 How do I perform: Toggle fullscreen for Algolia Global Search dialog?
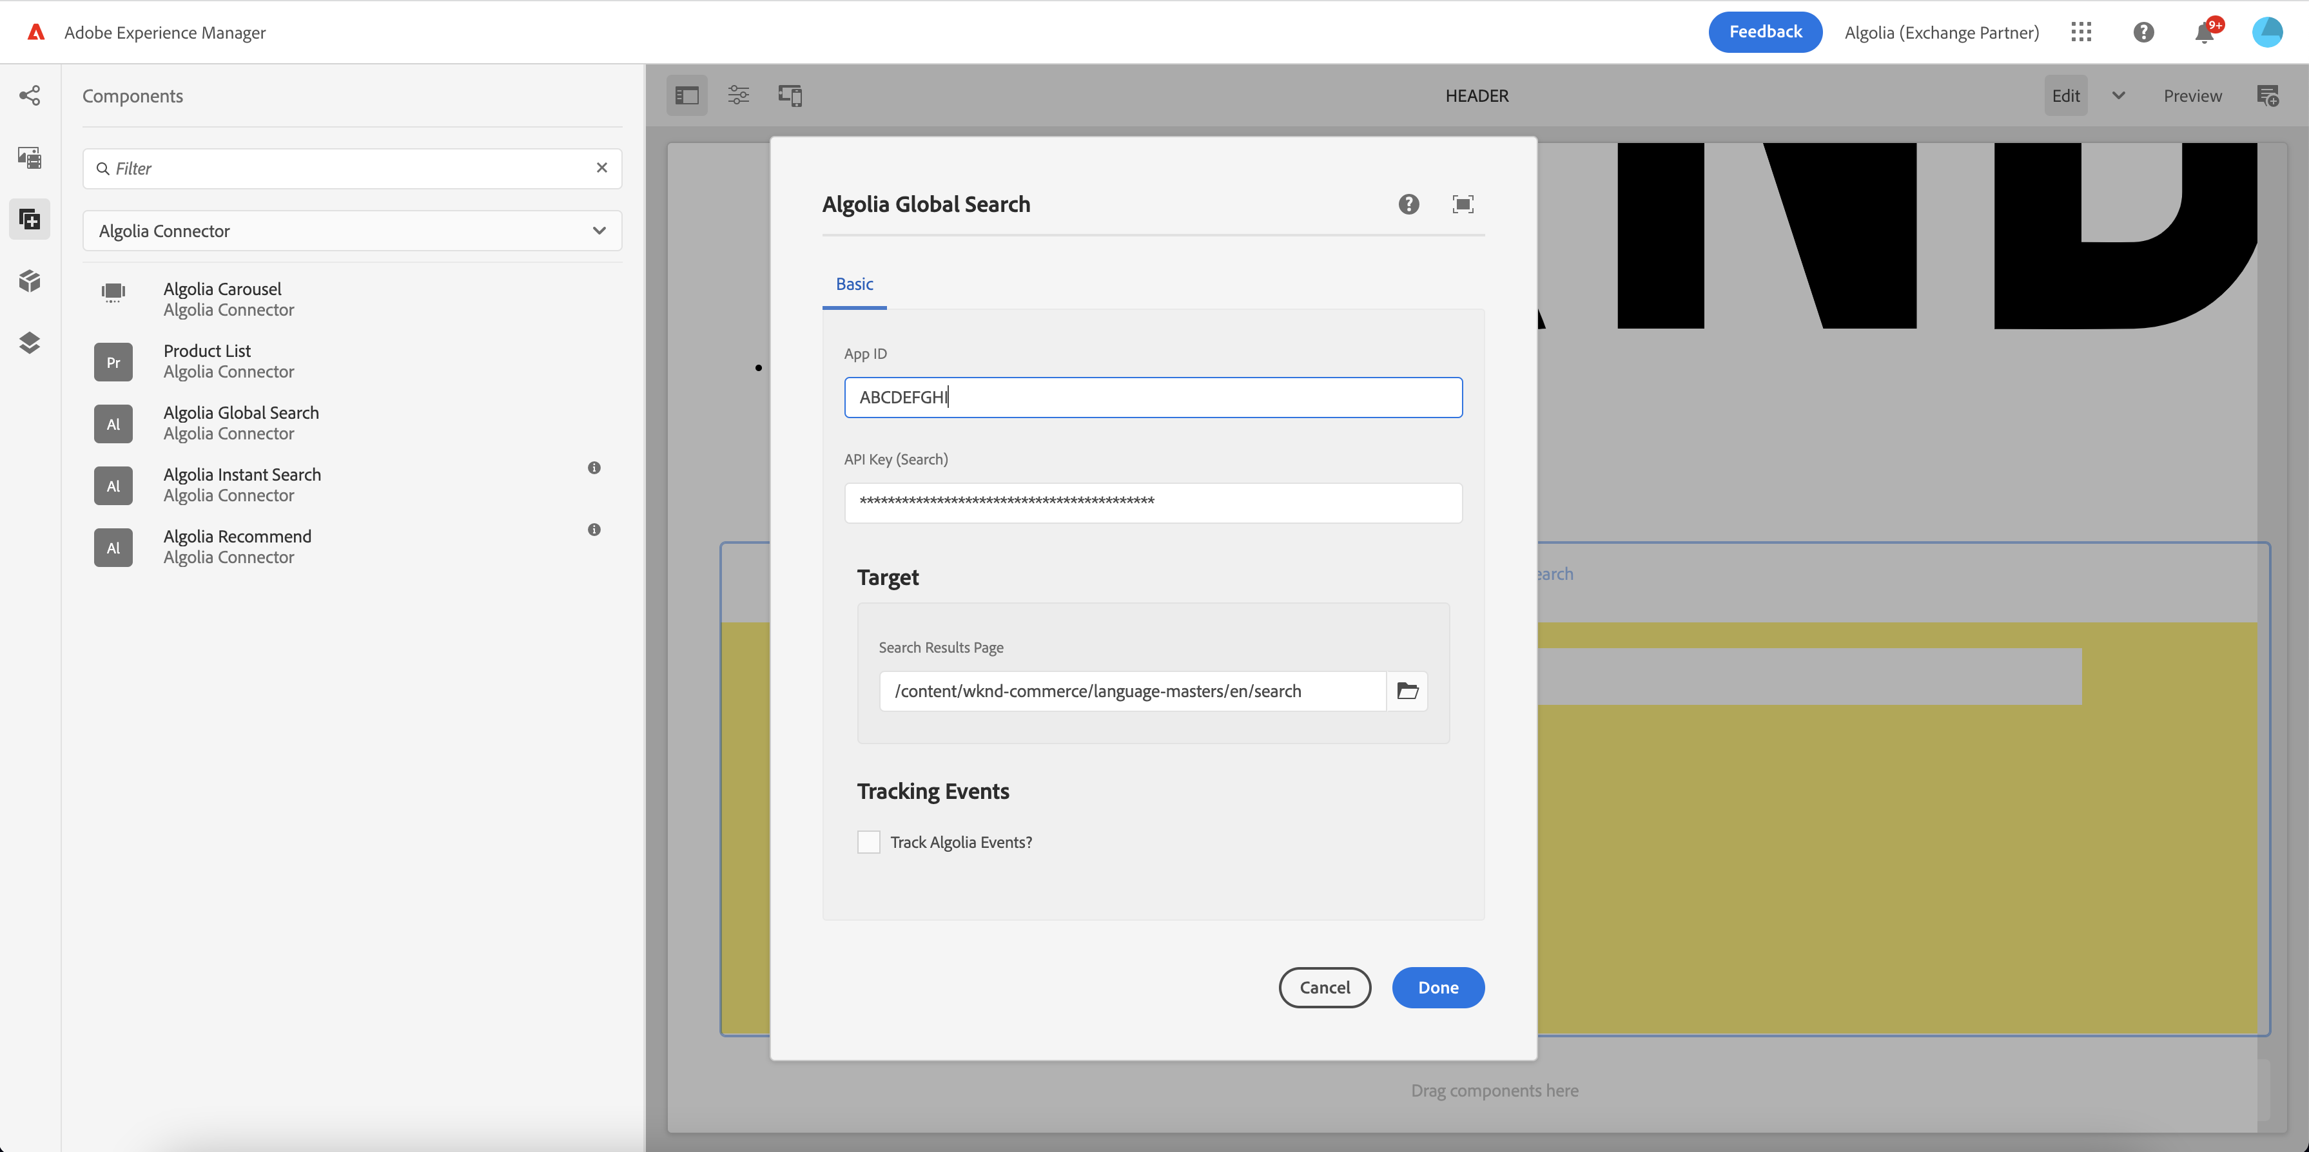(1462, 204)
